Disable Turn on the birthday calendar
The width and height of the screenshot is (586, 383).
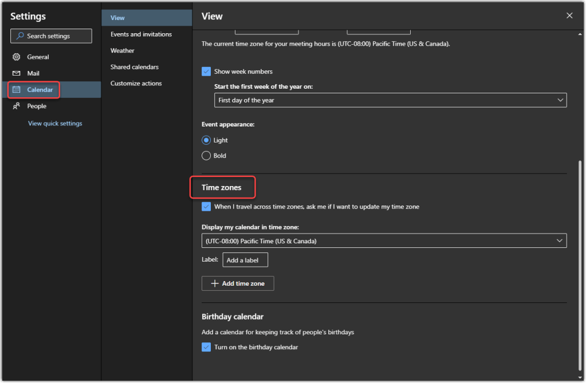206,347
